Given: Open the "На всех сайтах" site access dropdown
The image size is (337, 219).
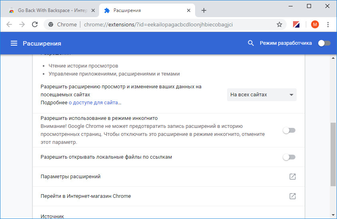Looking at the screenshot, I should (262, 95).
